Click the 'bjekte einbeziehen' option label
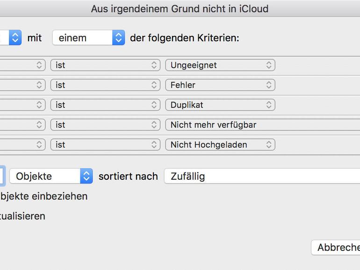Screen dimensions: 360x270 [x=44, y=196]
